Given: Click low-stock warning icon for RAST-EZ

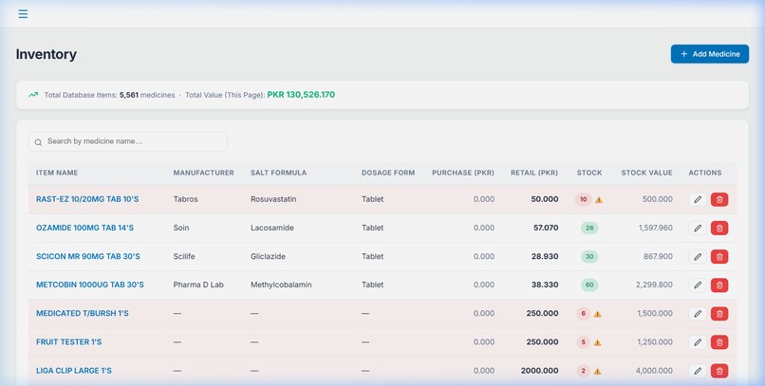Looking at the screenshot, I should tap(599, 199).
